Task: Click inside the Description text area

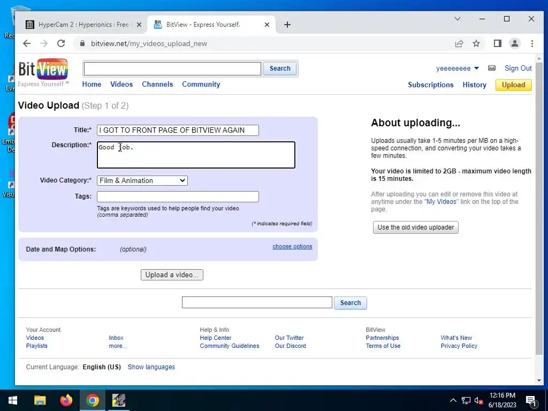Action: point(196,155)
